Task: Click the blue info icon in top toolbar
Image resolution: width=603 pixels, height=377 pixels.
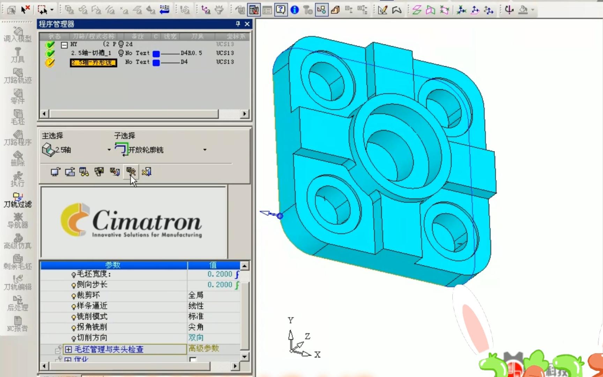Action: pyautogui.click(x=295, y=10)
